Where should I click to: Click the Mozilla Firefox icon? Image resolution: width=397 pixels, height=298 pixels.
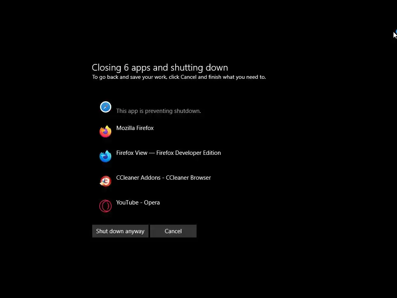[105, 132]
